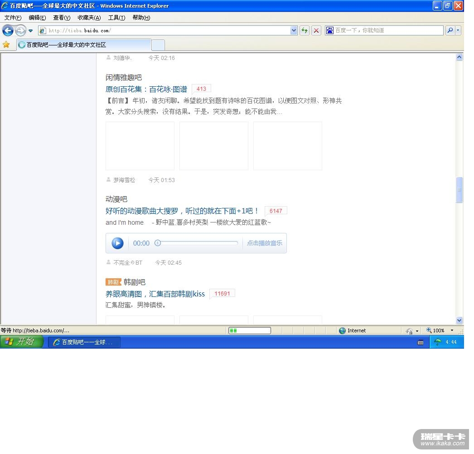
Task: Click the 11691 reply count badge
Action: pos(222,293)
